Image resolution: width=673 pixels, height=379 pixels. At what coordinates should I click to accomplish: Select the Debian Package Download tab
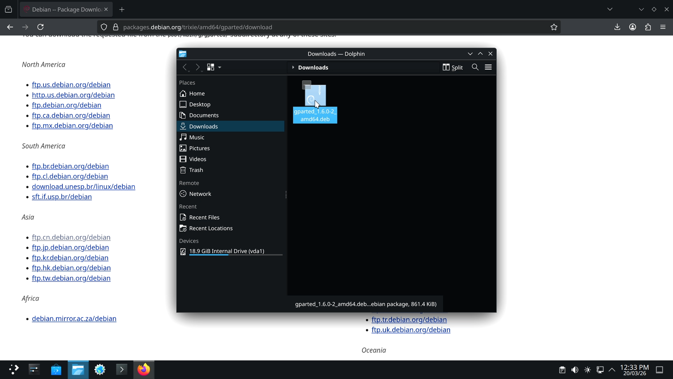(x=66, y=9)
